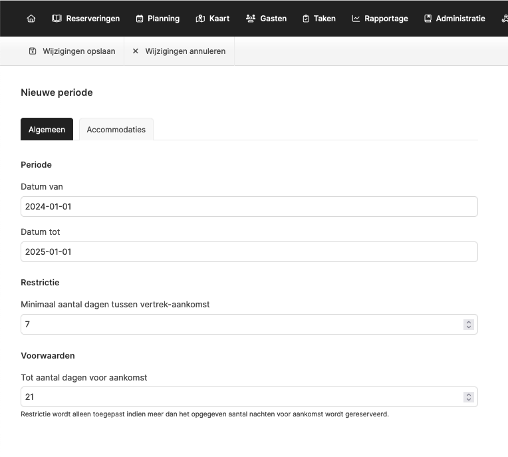Click the Datum van field

click(249, 206)
